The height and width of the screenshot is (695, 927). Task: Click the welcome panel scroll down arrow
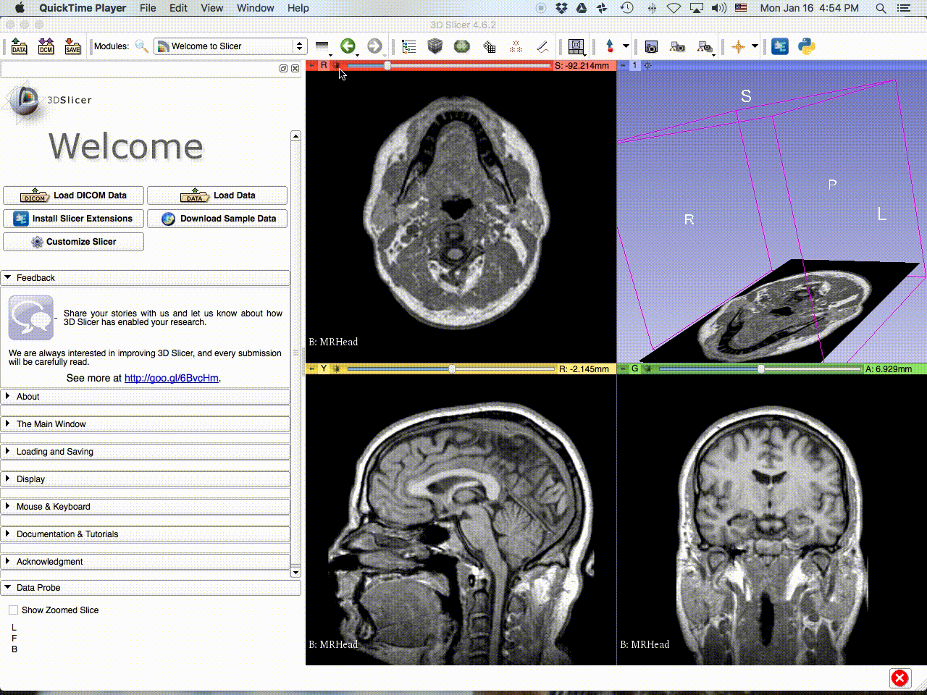pos(295,573)
